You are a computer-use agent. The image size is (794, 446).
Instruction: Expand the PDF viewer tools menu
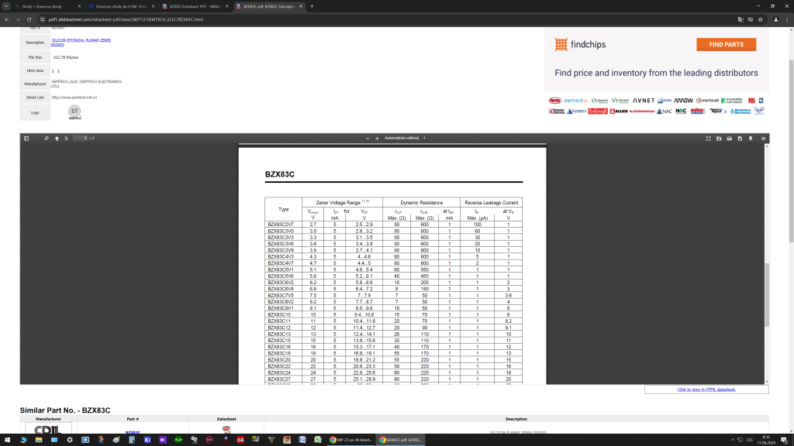tap(764, 138)
